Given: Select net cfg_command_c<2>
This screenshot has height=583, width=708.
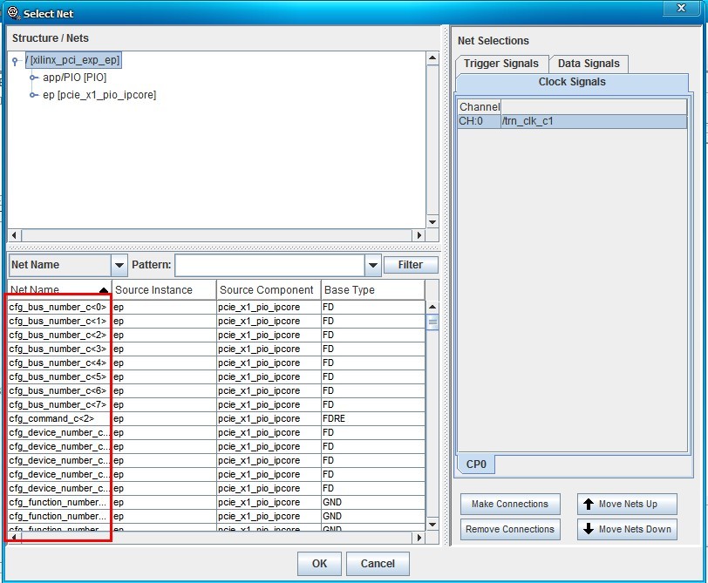Looking at the screenshot, I should coord(59,419).
